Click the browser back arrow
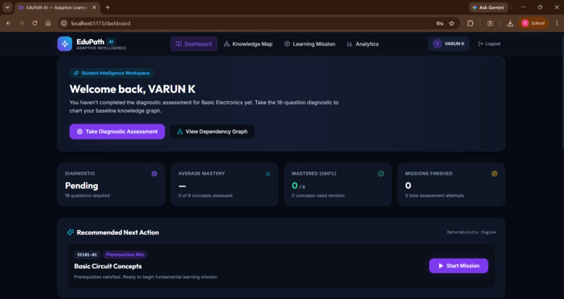The width and height of the screenshot is (564, 299). tap(8, 23)
